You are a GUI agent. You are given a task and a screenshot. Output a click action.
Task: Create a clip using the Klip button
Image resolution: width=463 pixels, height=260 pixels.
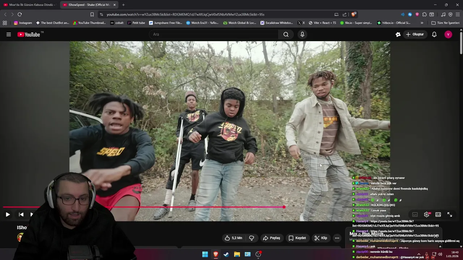click(321, 238)
